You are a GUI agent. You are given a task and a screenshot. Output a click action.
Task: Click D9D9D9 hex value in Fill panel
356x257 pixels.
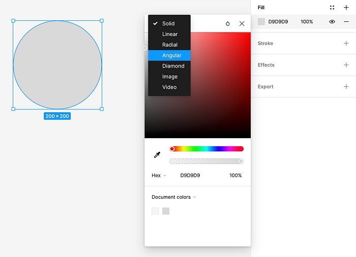[278, 21]
